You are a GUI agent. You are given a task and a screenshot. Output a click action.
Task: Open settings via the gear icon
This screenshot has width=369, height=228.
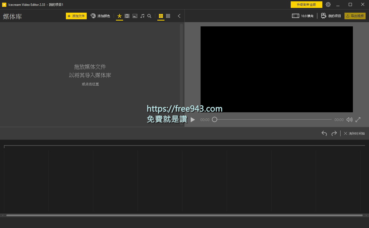point(328,4)
